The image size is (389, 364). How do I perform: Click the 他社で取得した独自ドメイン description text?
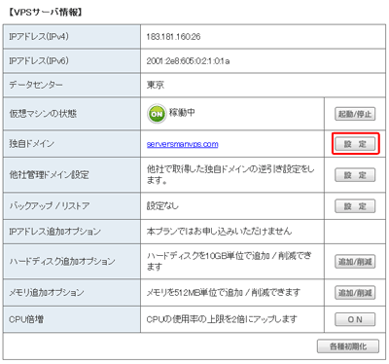[230, 174]
